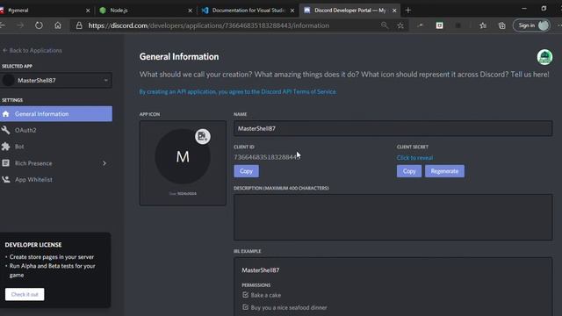Click Check it out developer license button
The height and width of the screenshot is (316, 562).
coord(25,295)
